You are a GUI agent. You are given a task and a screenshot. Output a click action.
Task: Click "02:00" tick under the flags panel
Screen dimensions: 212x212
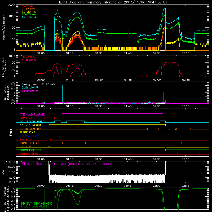(157, 159)
